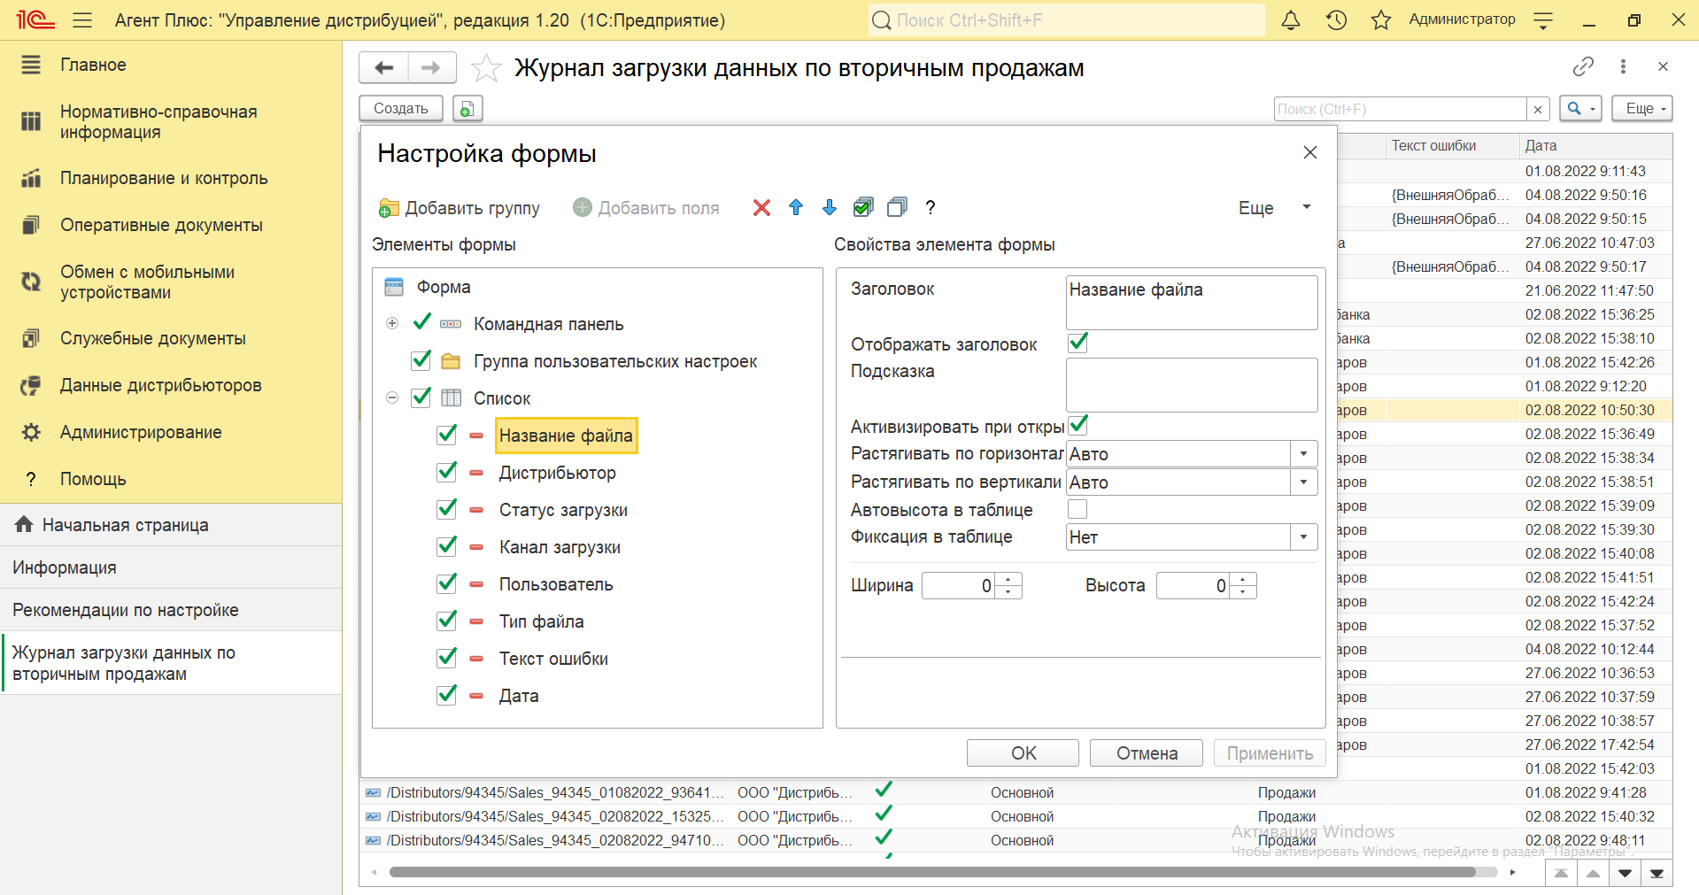Delete selected form element with red X
The image size is (1699, 895).
coord(761,207)
